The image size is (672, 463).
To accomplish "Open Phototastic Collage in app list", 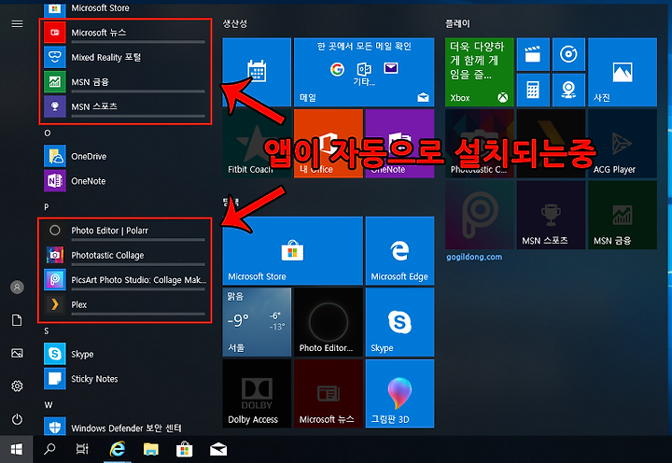I will 125,255.
